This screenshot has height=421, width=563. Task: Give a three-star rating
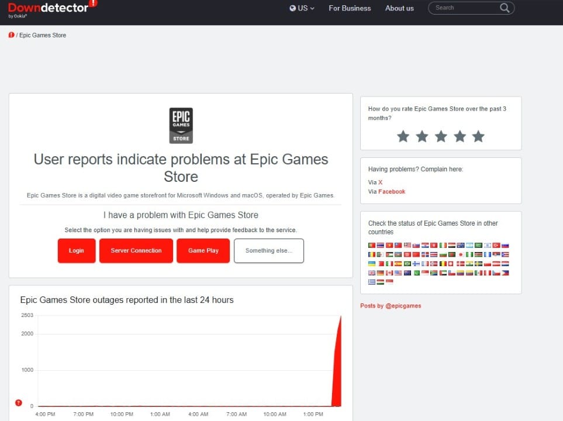(441, 136)
